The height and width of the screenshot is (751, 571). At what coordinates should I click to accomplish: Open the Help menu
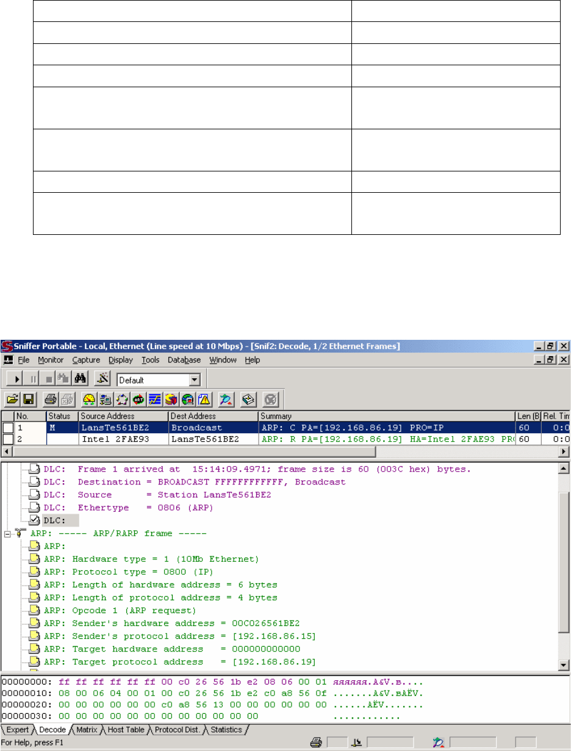point(253,360)
